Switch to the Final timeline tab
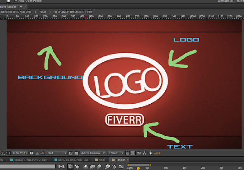Screen dimensions: 244x170 pyautogui.click(x=100, y=160)
